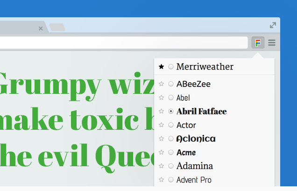Click the Abril Fatface font name
This screenshot has height=191, width=297.
point(201,111)
